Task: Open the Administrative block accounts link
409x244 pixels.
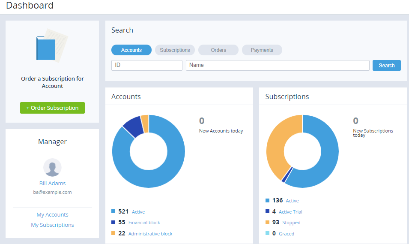Action: click(x=150, y=234)
